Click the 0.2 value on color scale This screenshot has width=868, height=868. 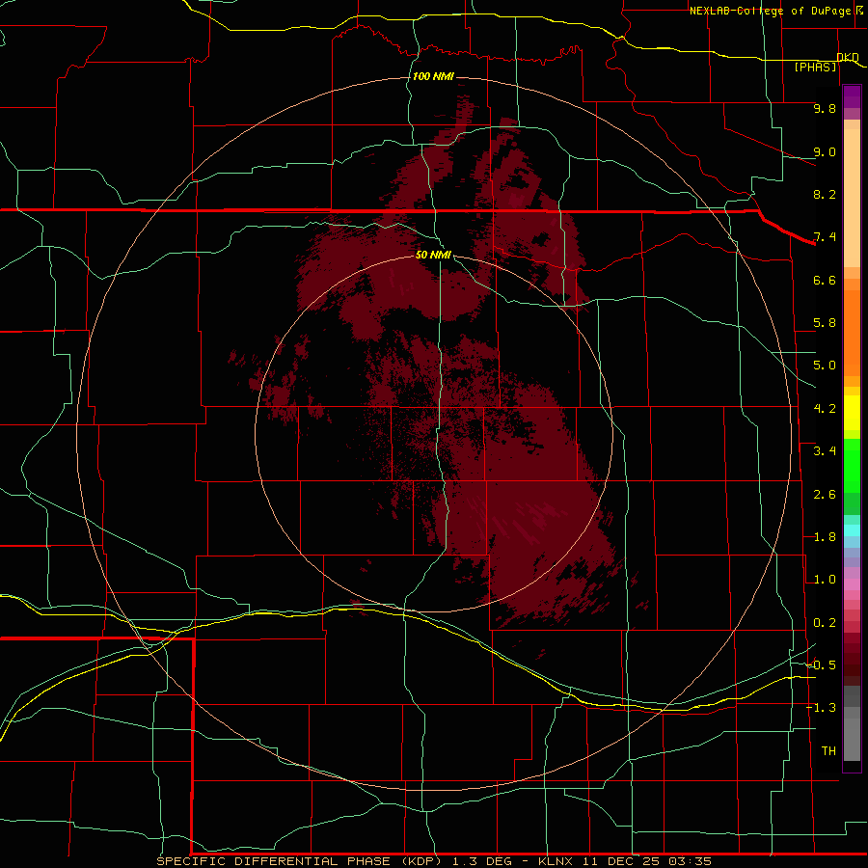825,623
